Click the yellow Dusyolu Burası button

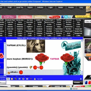pos(82,17)
